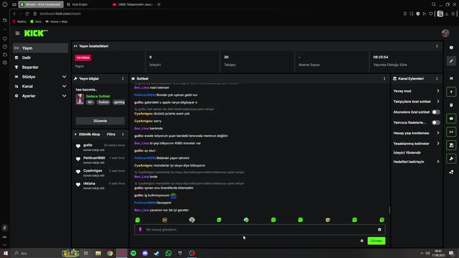Open Yavaş mod settings
459x258 pixels.
(x=416, y=91)
